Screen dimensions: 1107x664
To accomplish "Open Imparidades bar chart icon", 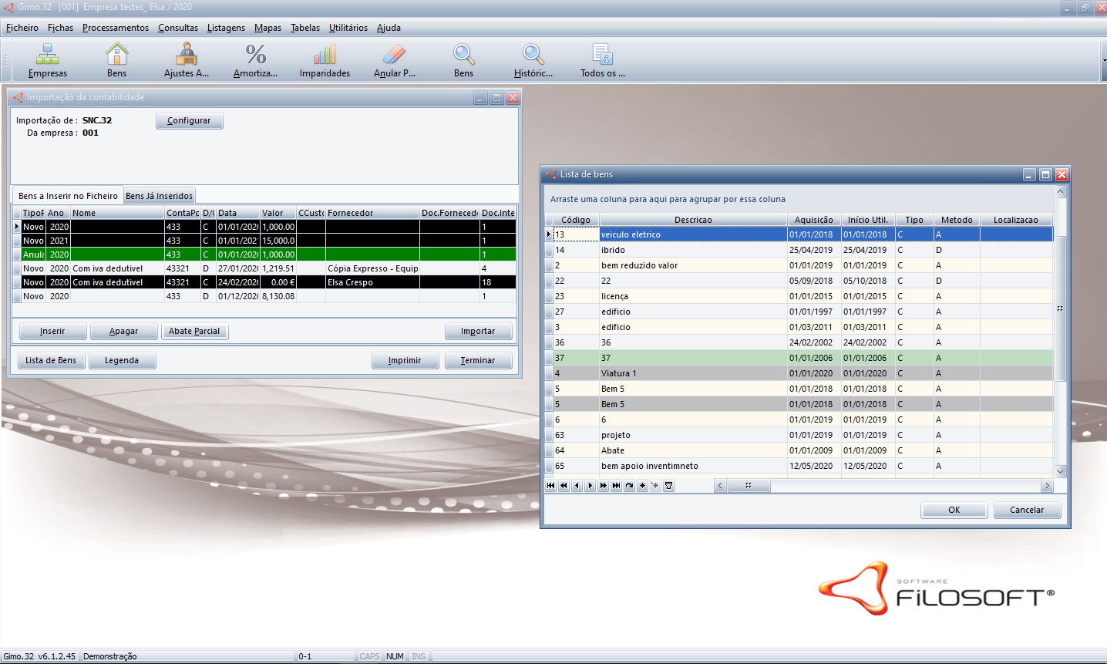I will [325, 60].
